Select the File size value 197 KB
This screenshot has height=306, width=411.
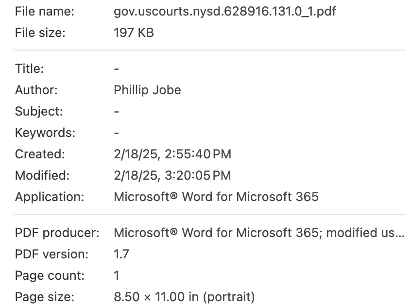click(x=134, y=33)
